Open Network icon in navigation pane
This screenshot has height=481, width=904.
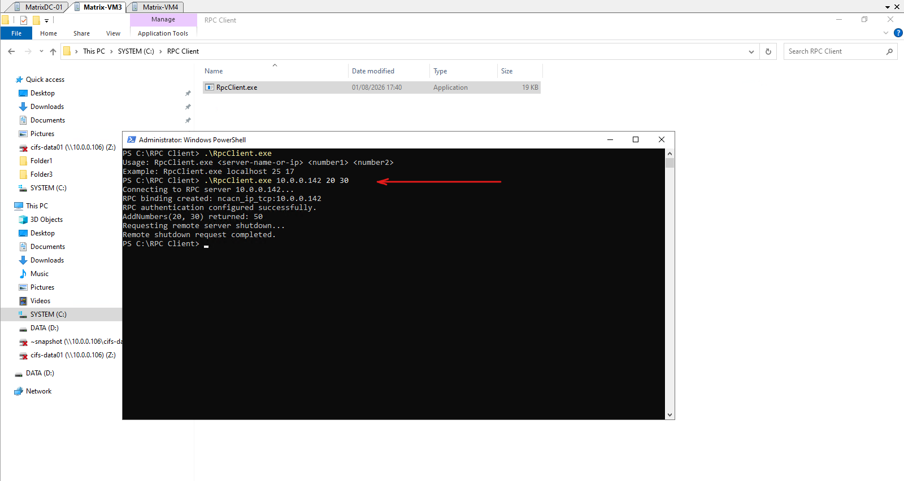(19, 391)
